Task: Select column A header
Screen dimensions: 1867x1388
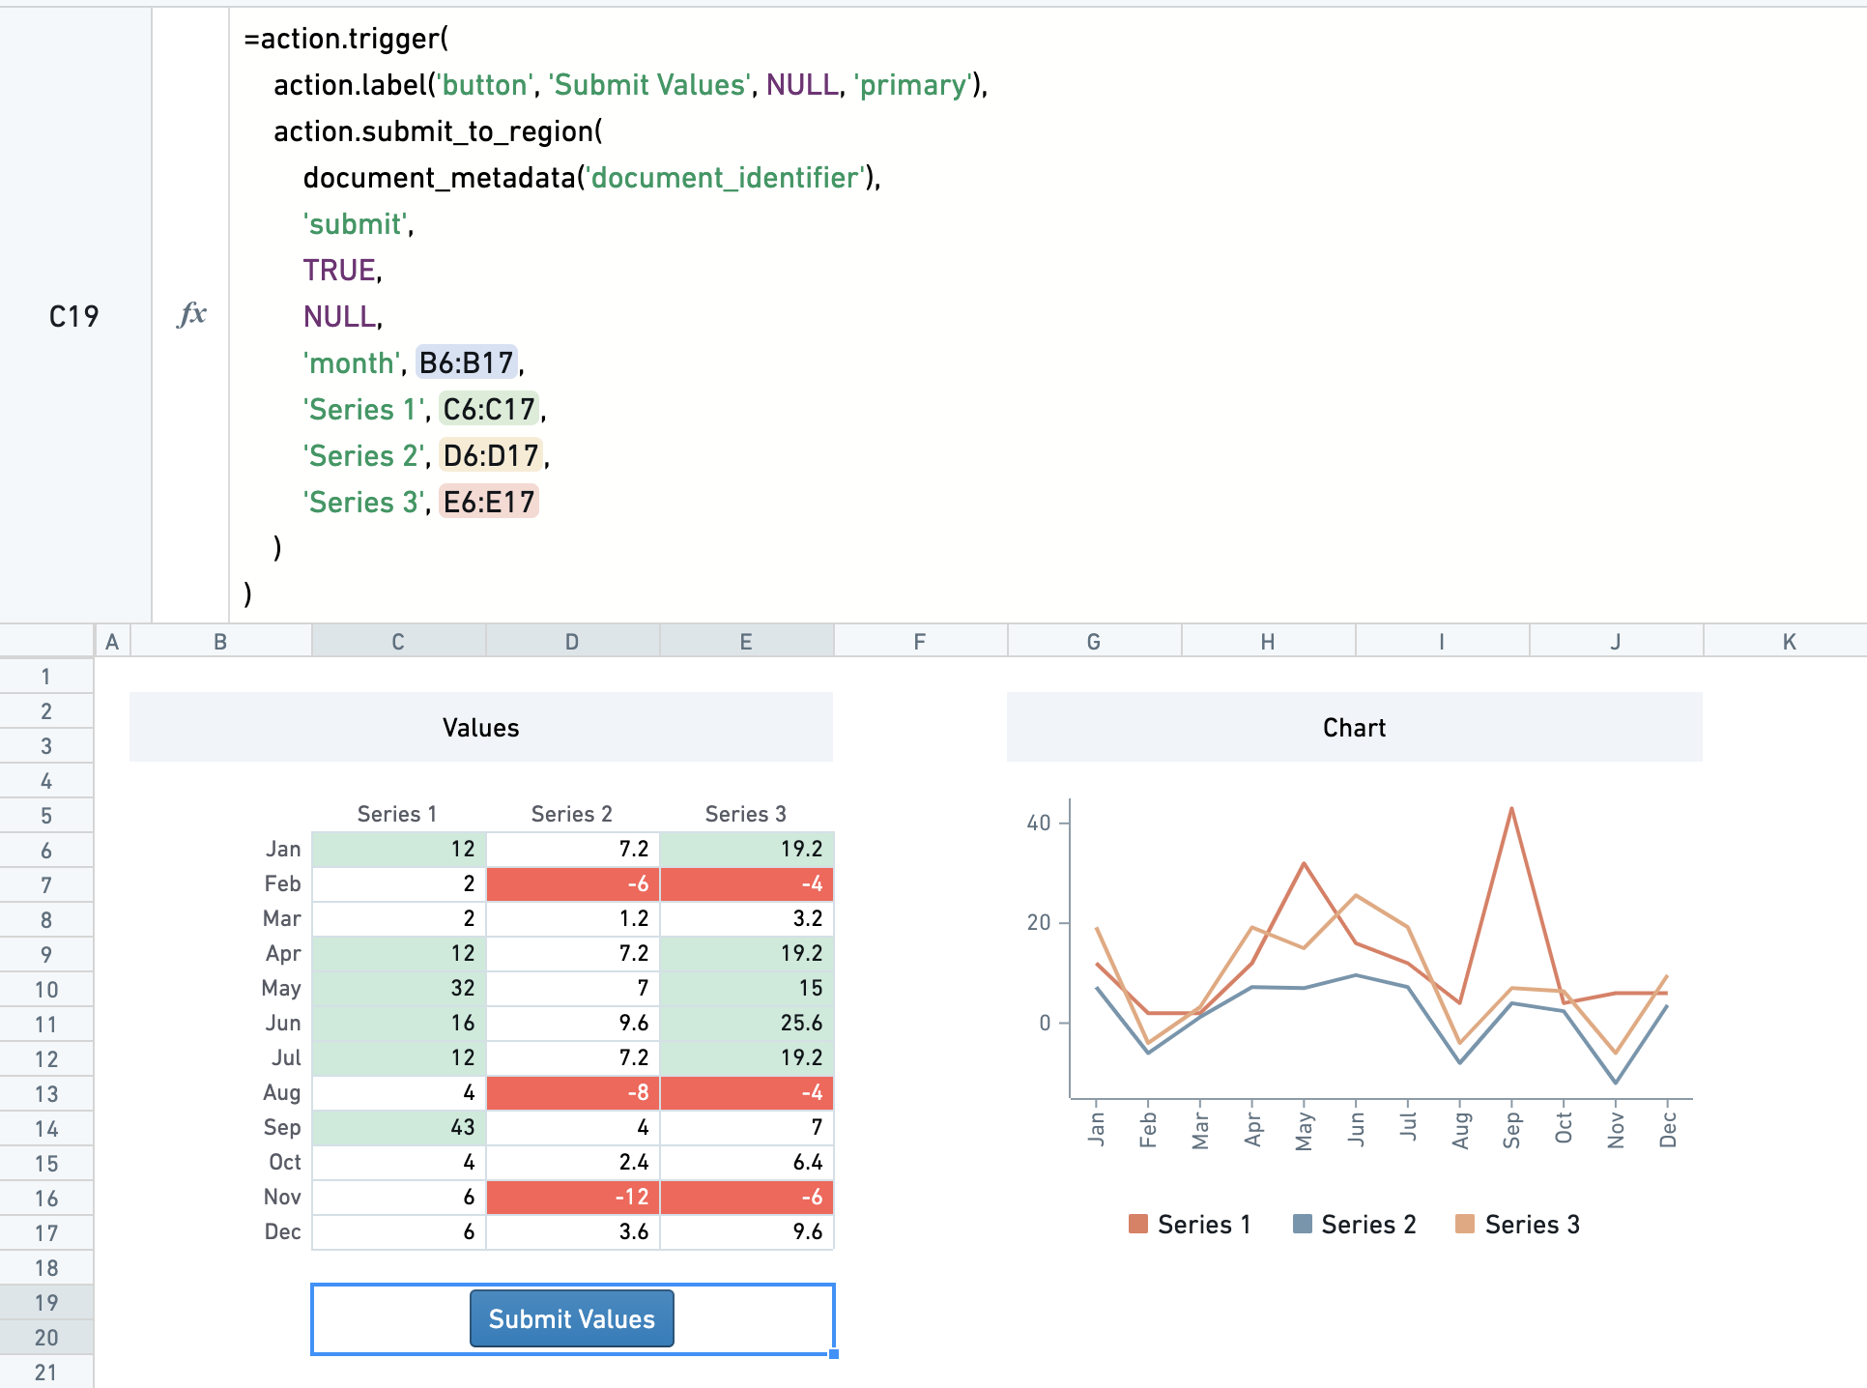Action: (112, 642)
